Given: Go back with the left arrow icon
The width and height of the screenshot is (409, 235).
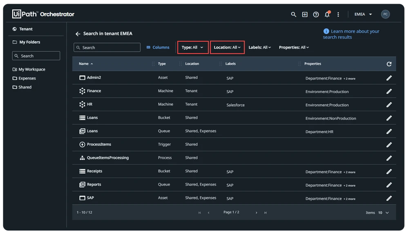Looking at the screenshot, I should [78, 34].
